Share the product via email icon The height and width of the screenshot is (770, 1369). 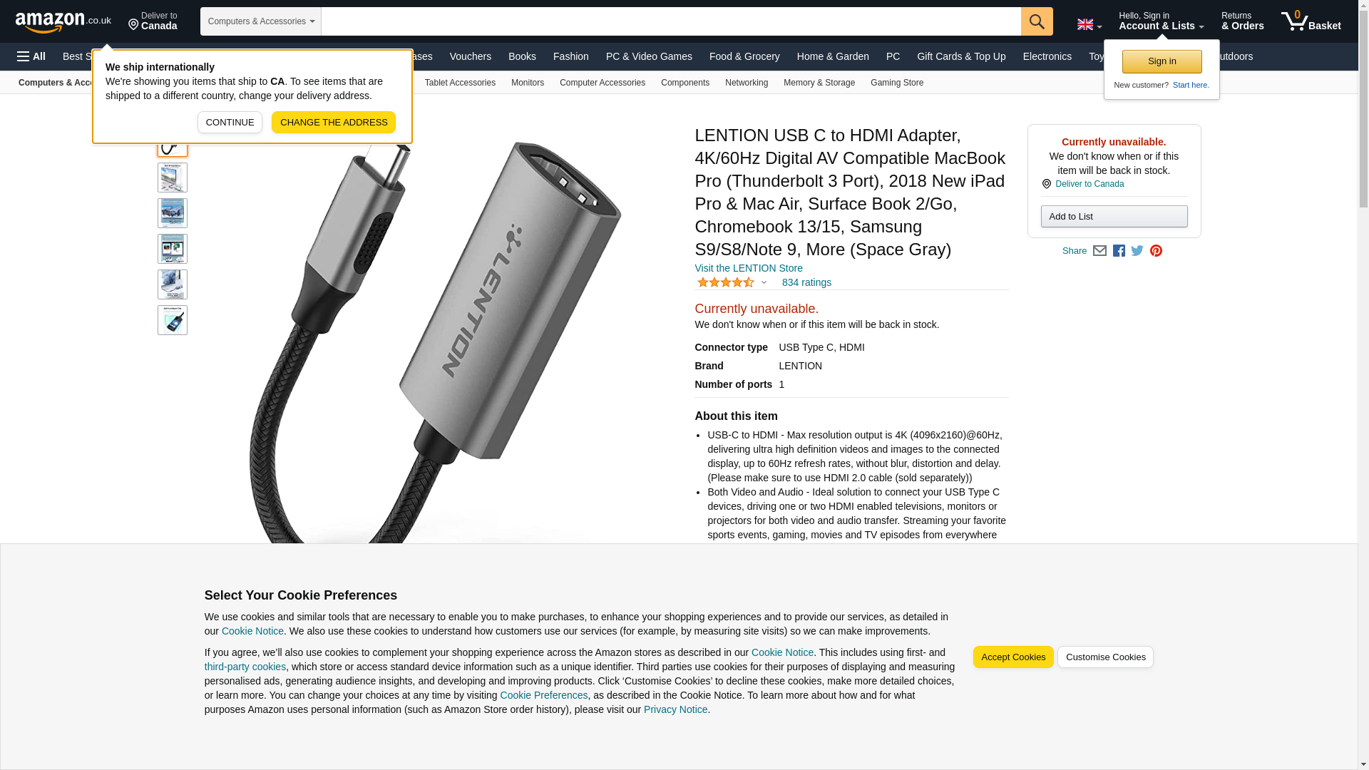[1099, 251]
